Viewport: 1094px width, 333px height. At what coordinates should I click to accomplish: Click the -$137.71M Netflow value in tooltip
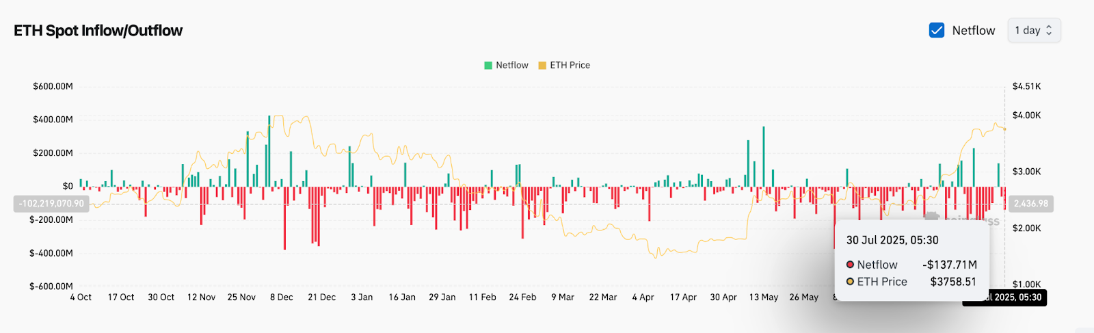click(x=949, y=265)
